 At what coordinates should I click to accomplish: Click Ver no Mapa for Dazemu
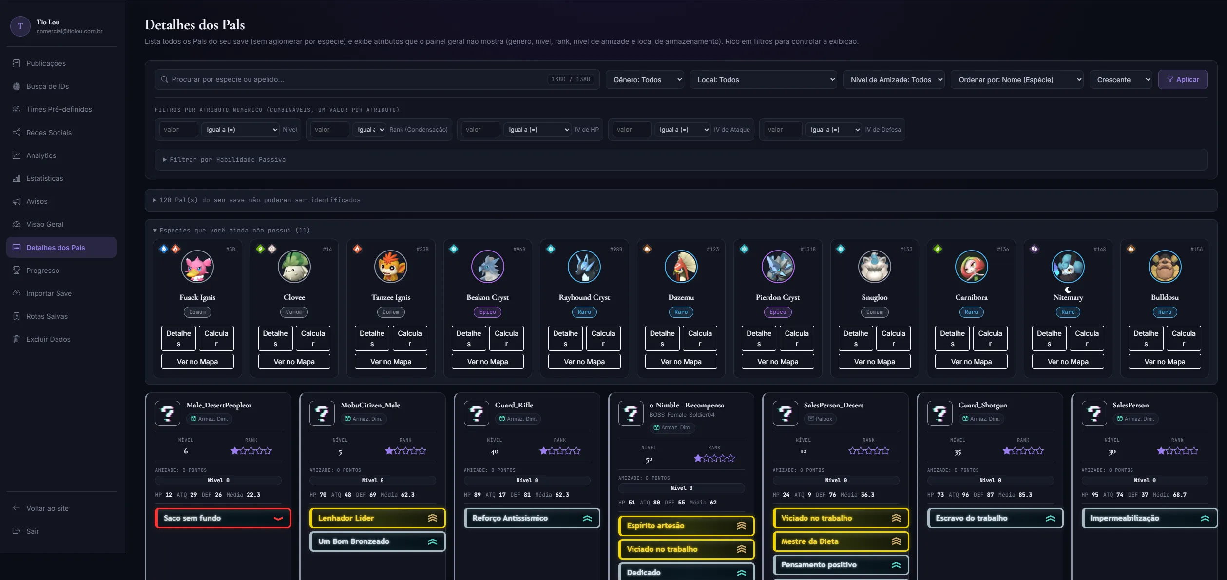point(681,362)
